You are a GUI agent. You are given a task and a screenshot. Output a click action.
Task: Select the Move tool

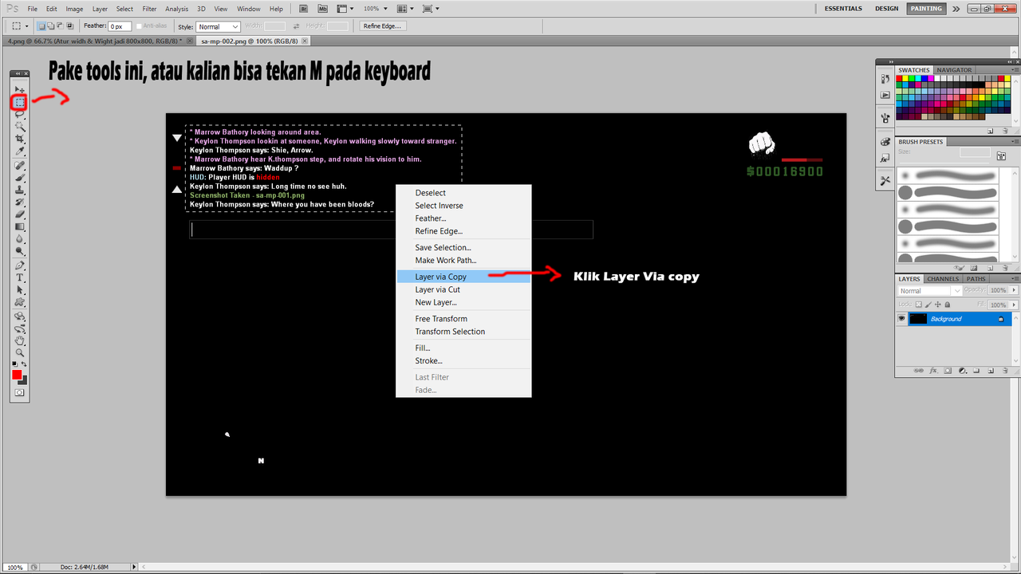[19, 89]
